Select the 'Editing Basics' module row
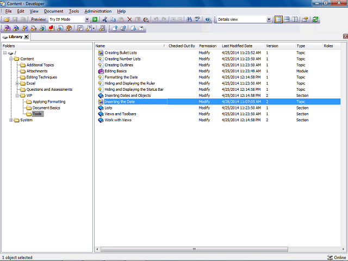 pos(217,71)
